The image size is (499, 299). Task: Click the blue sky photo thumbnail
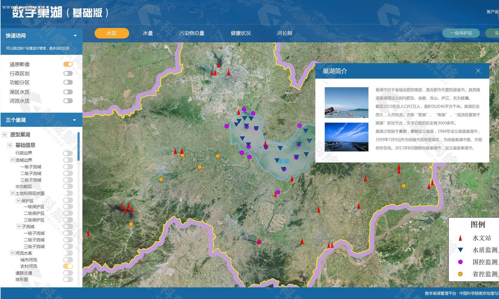346,137
